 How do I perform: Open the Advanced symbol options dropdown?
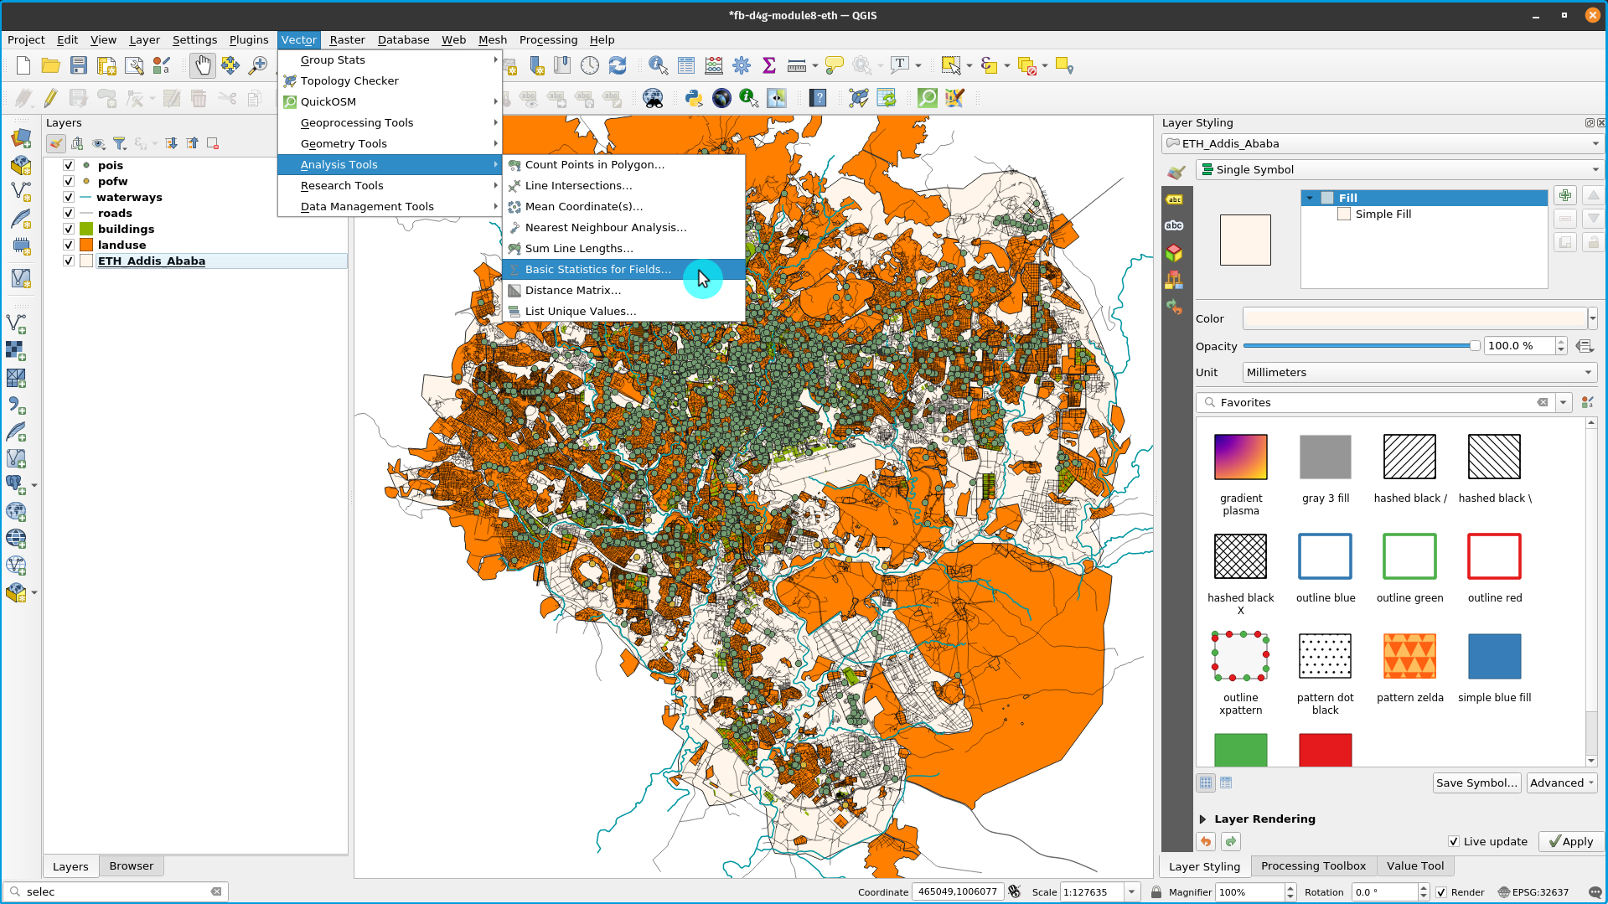1562,783
